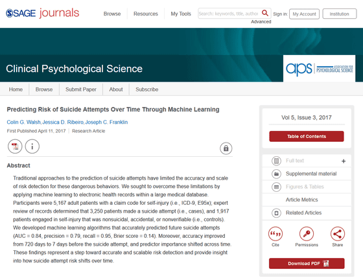Screen dimensions: 363x280
Task: Click the magnifier search icon
Action: [265, 13]
